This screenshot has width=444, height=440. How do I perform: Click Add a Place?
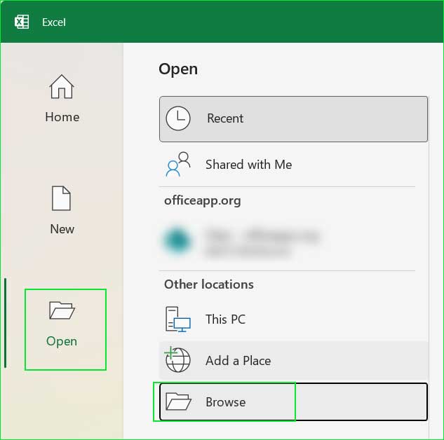(x=293, y=361)
